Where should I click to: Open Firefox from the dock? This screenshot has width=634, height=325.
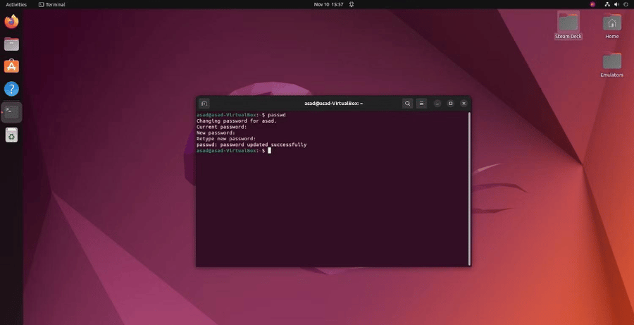coord(12,21)
